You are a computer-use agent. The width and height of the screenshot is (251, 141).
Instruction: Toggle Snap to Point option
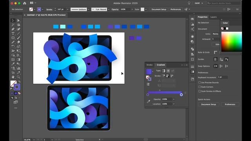(216, 66)
